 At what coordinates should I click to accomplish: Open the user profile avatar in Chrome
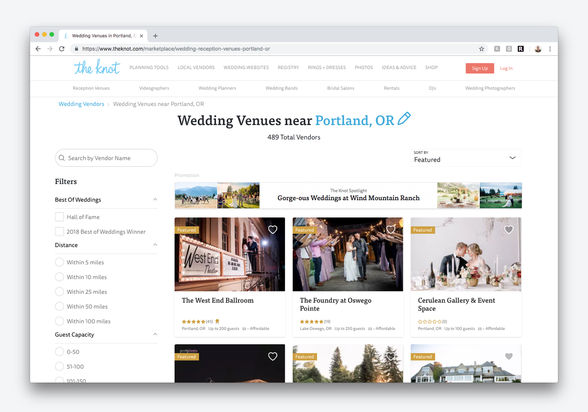[x=538, y=49]
